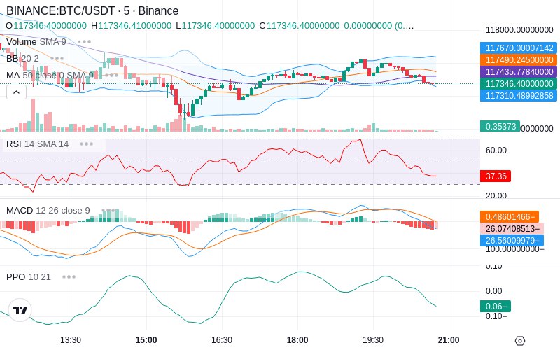Click the green 117346.40000000 last price label
Screen dimensions: 560x350
click(x=519, y=83)
